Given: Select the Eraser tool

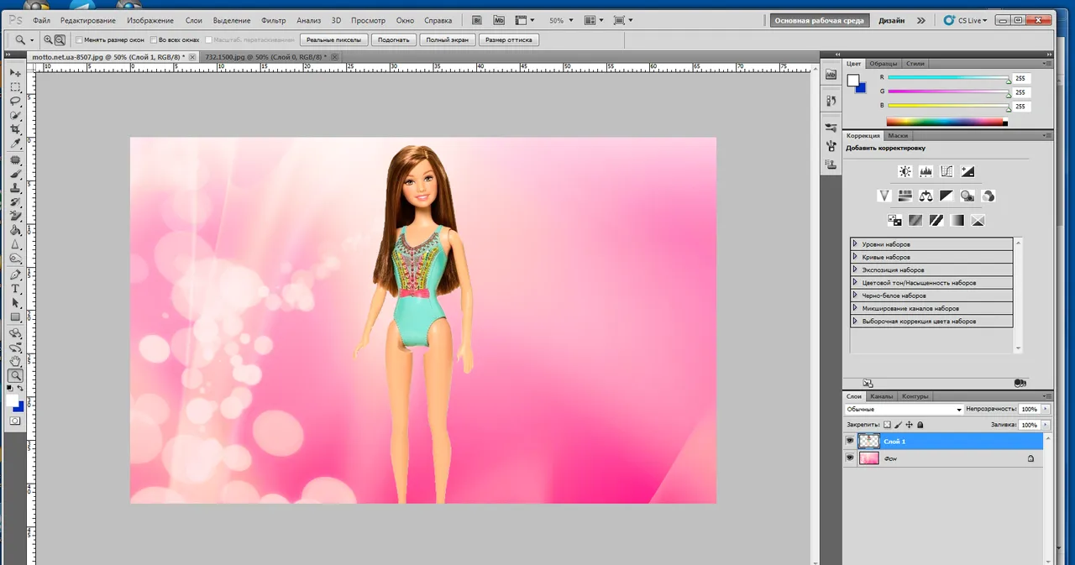Looking at the screenshot, I should coord(15,217).
